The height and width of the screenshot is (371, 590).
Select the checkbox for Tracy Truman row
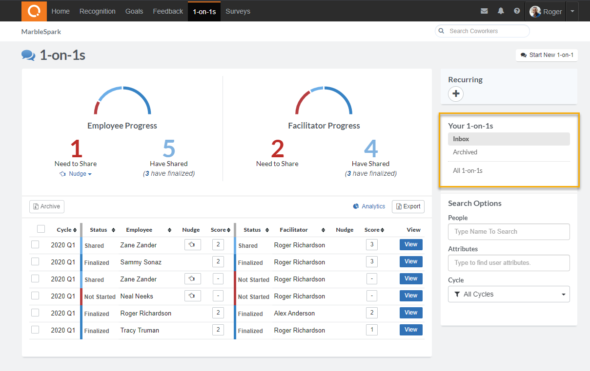tap(35, 330)
